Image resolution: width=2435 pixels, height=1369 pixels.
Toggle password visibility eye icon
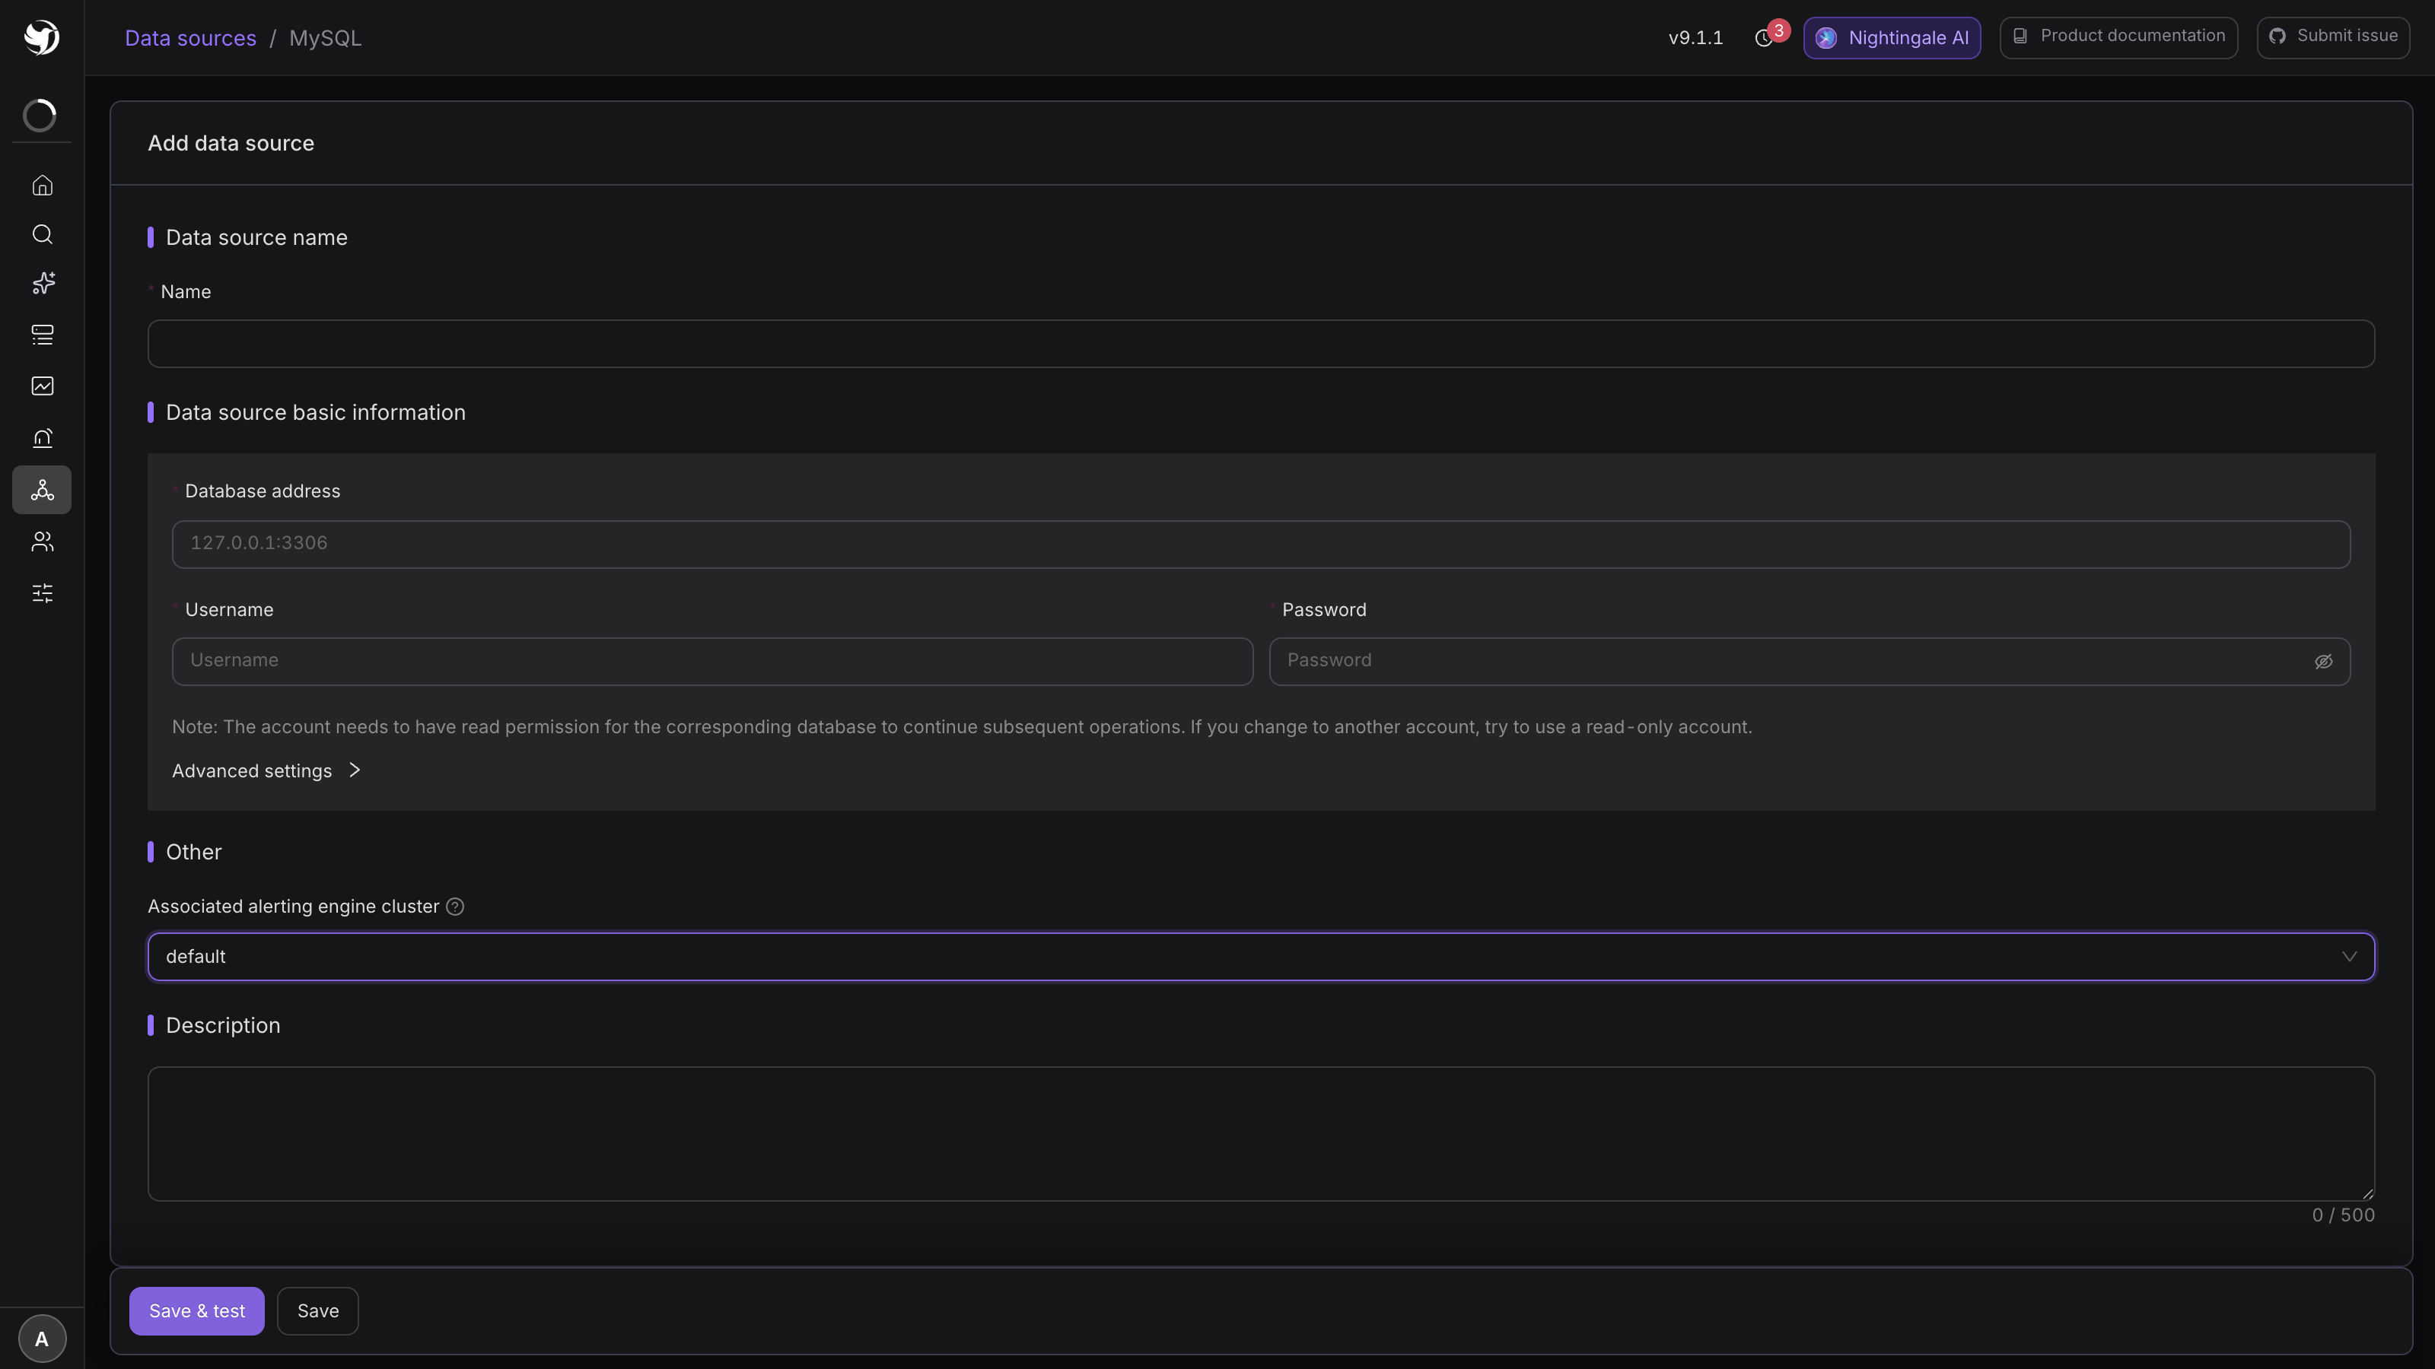(x=2323, y=662)
